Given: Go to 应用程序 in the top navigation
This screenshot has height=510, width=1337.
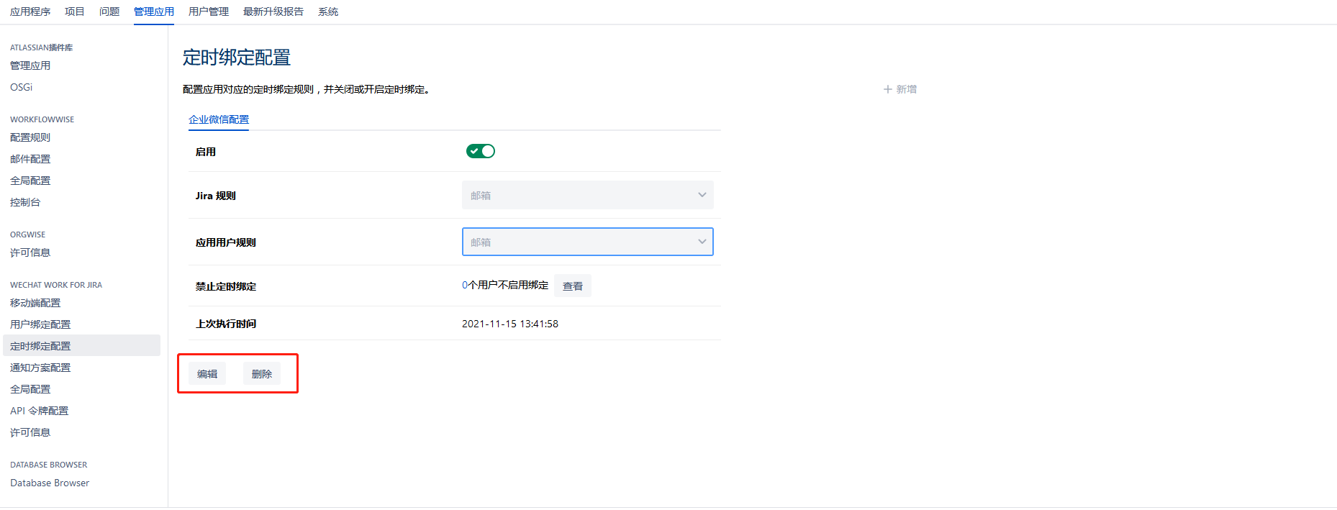Looking at the screenshot, I should [30, 12].
